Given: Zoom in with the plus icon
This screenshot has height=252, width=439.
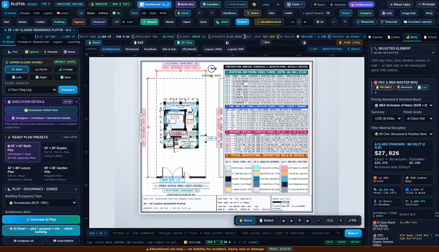Looking at the screenshot, I should tap(341, 220).
